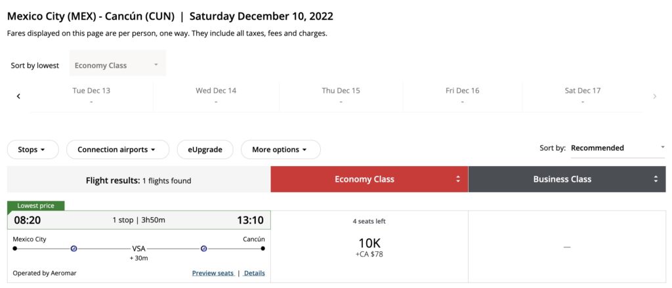The image size is (672, 288).
Task: View flight Details link
Action: tap(254, 273)
